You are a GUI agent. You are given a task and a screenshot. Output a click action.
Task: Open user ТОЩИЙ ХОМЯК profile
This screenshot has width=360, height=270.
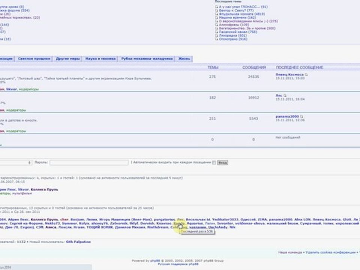pyautogui.click(x=100, y=227)
